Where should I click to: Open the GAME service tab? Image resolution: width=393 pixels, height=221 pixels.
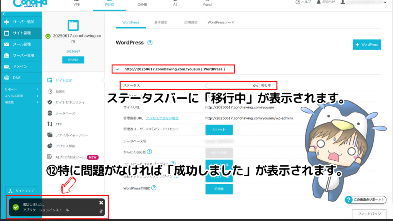[x=142, y=4]
